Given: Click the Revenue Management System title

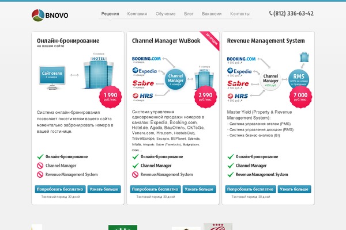Looking at the screenshot, I should pyautogui.click(x=266, y=41).
